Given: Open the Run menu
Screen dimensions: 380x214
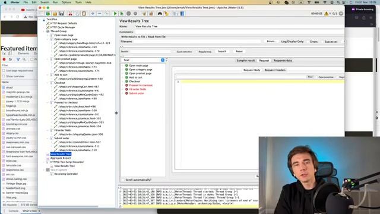Looking at the screenshot, I should tap(55, 2).
